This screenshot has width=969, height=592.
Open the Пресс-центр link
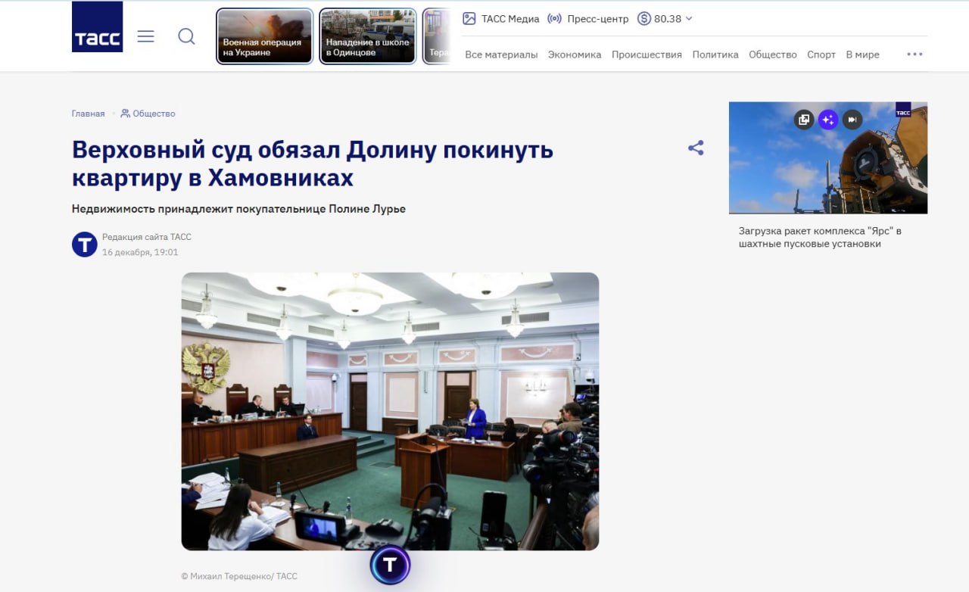tap(587, 19)
